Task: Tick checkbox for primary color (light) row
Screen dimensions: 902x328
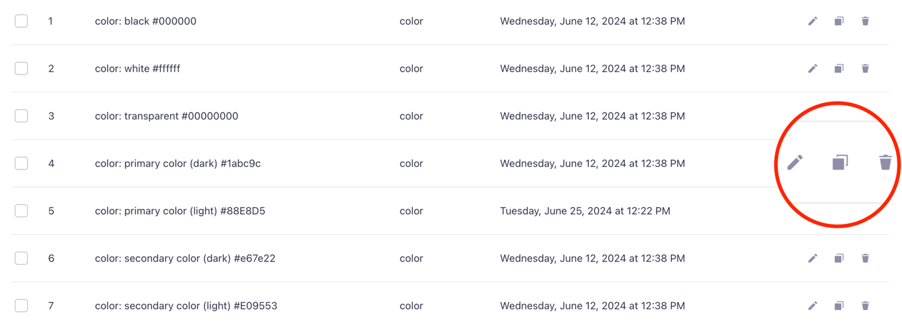Action: pos(21,211)
